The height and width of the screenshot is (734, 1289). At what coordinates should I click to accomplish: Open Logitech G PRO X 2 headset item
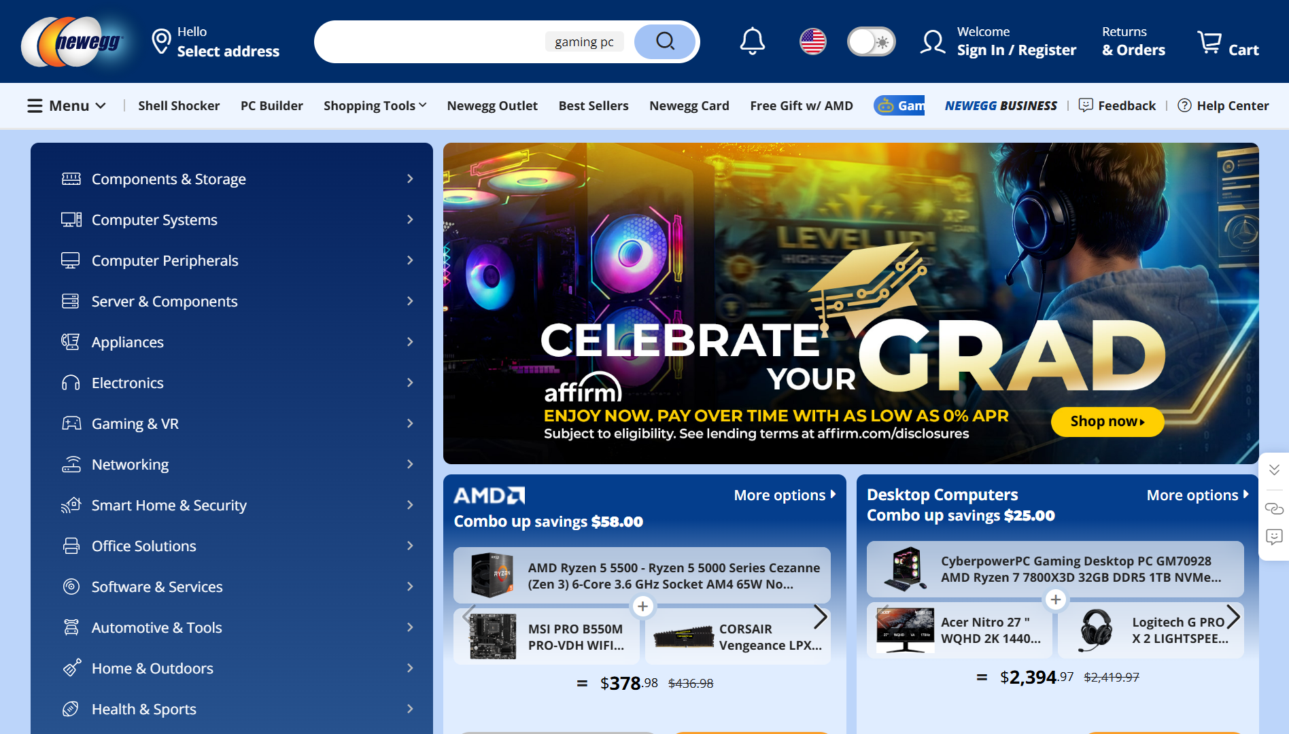pos(1151,630)
